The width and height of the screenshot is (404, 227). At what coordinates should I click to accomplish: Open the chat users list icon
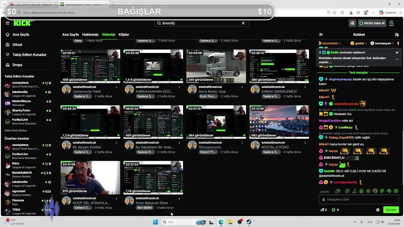[397, 34]
